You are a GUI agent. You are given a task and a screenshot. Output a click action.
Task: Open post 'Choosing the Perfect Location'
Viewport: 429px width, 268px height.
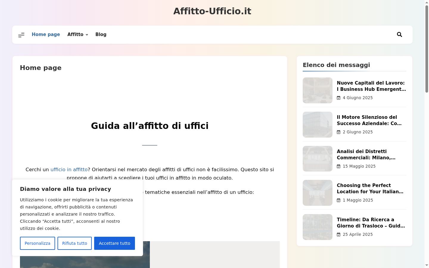coord(370,188)
